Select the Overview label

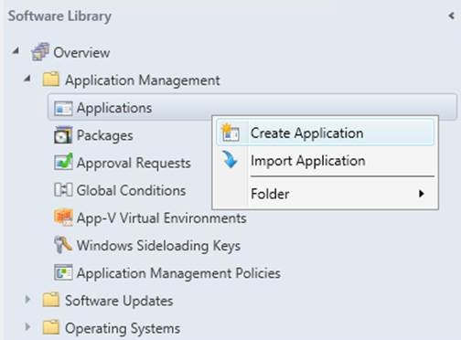[81, 53]
